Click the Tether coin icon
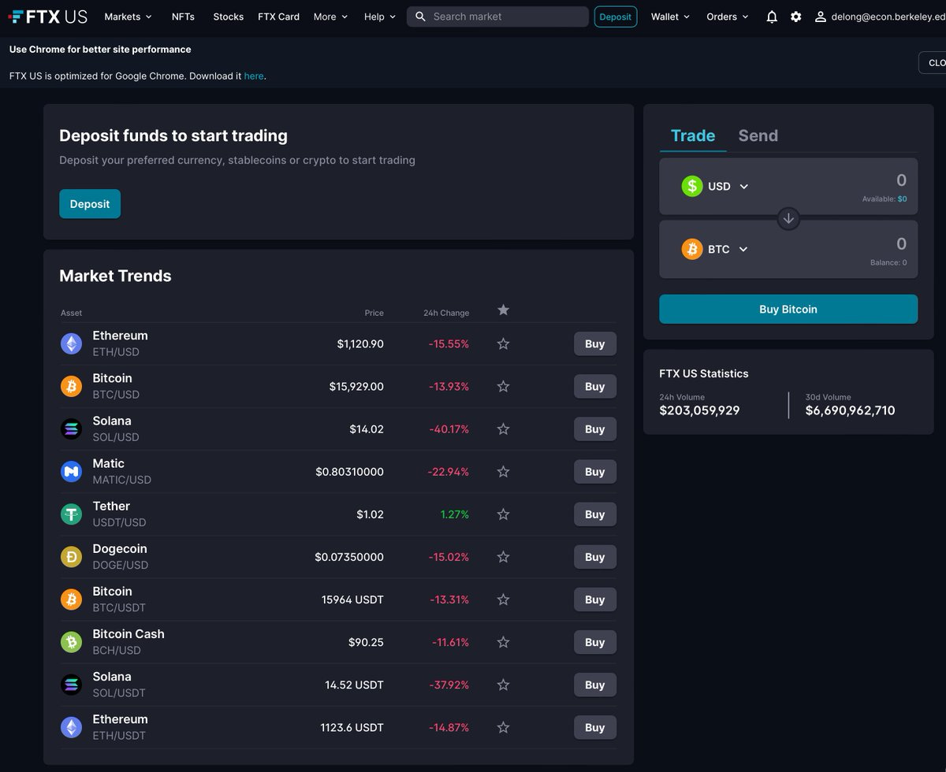Viewport: 946px width, 772px height. click(71, 514)
